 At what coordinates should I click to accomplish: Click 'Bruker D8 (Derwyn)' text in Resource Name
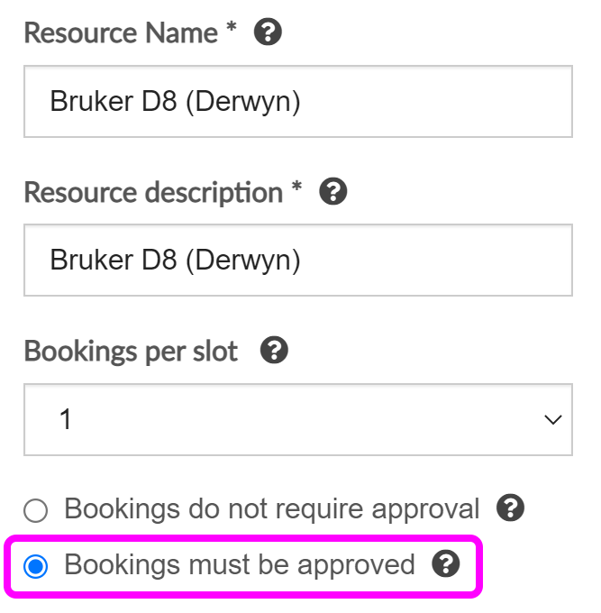(x=175, y=102)
